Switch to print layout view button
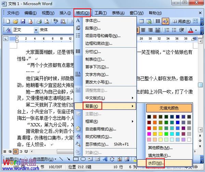This screenshot has width=205, height=172. pos(15,151)
